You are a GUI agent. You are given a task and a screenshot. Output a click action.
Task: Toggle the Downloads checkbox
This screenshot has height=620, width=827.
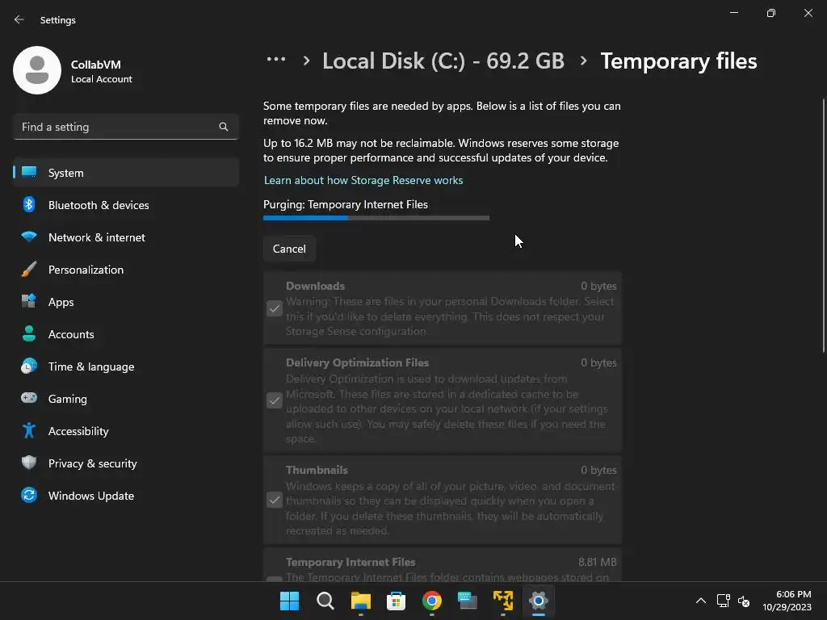tap(275, 308)
